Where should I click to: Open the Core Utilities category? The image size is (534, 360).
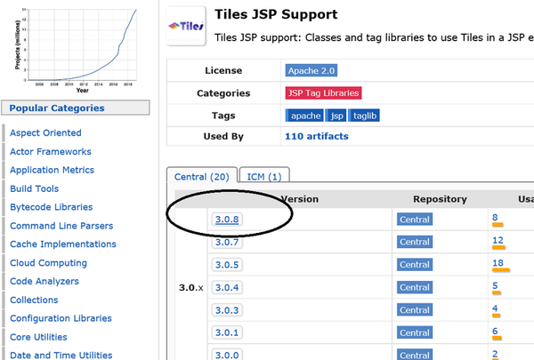pos(38,337)
